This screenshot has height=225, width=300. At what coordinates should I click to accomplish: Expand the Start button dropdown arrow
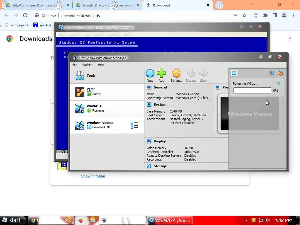(x=212, y=75)
